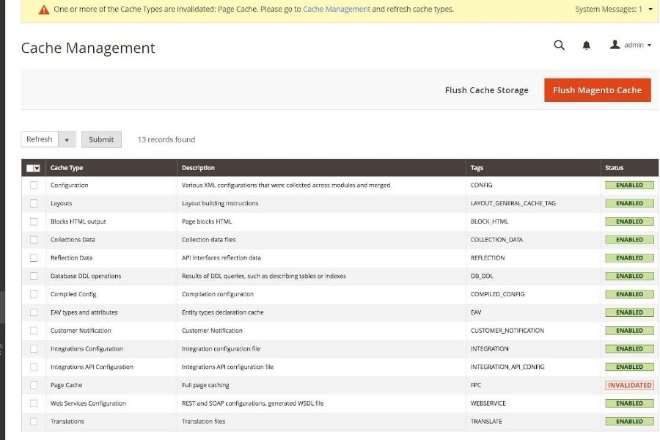The image size is (660, 440).
Task: Check the Collections Data checkbox
Action: coord(34,240)
